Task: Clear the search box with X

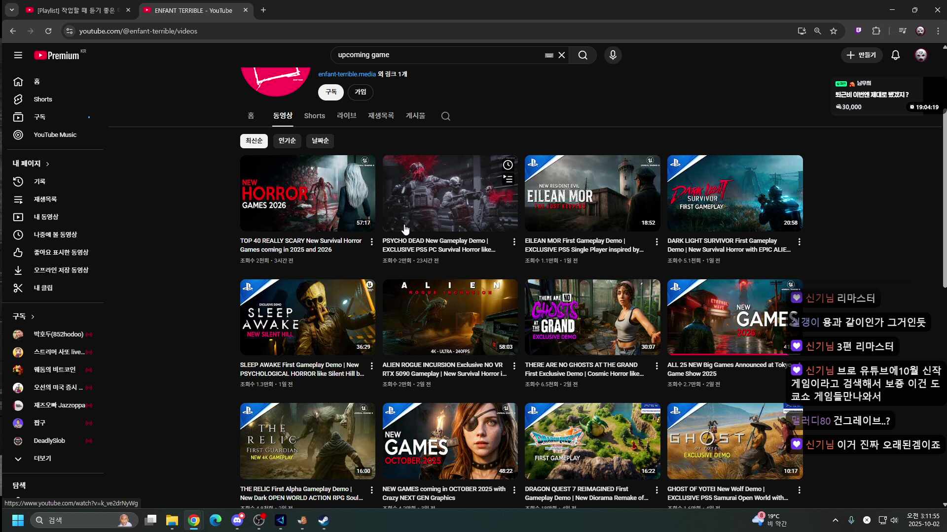Action: click(x=561, y=55)
